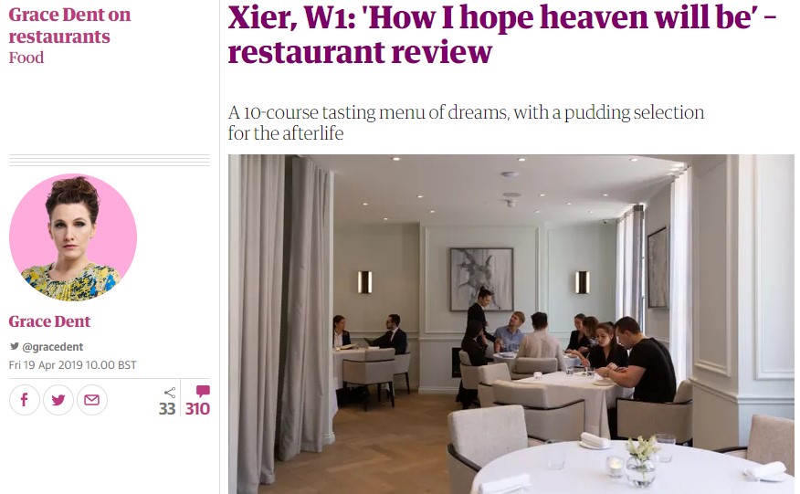Click the comment bubble icon above 310
This screenshot has width=800, height=494.
point(203,391)
